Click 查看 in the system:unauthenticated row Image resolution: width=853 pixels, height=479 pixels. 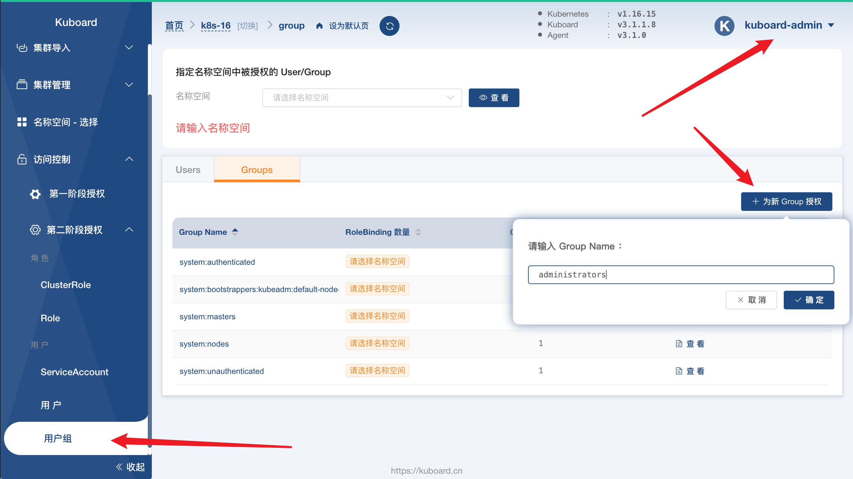point(695,371)
